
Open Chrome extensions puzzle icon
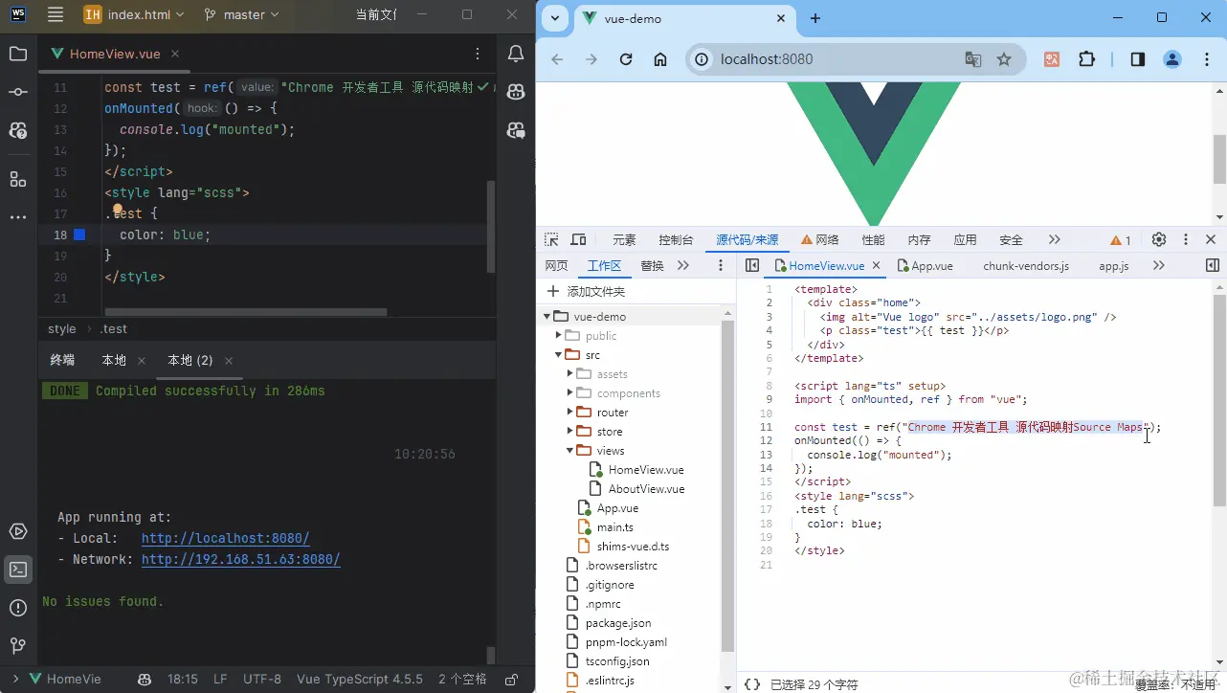coord(1086,59)
